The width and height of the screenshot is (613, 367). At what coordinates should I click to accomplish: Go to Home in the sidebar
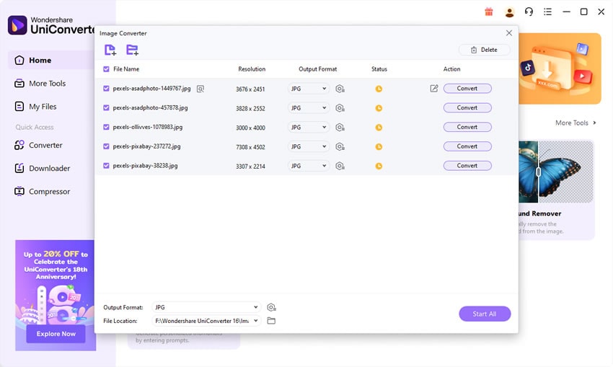point(50,60)
